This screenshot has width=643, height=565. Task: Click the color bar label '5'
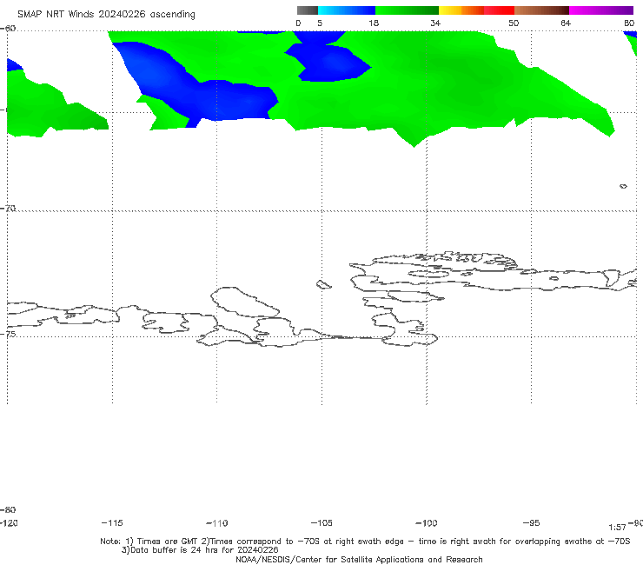tap(320, 23)
